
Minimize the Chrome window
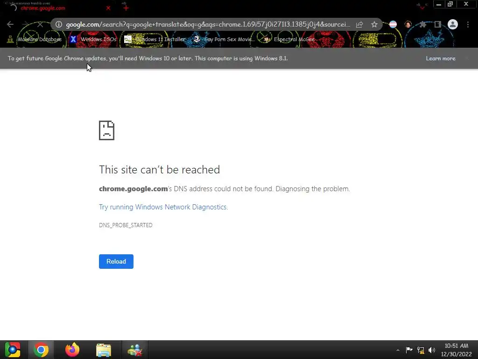coord(439,4)
